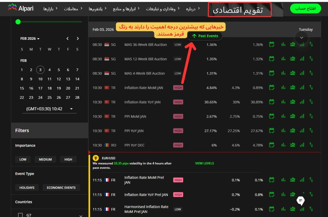
Task: Open bar chart for MAS 36-Week Bill Auction
Action: [283, 45]
